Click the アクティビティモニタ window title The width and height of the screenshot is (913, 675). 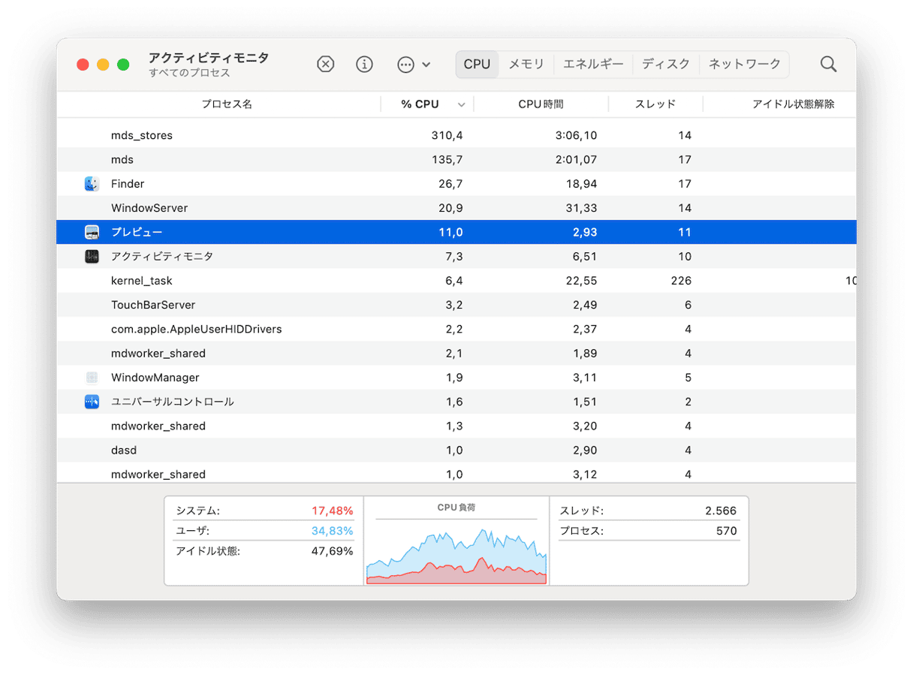[x=209, y=58]
